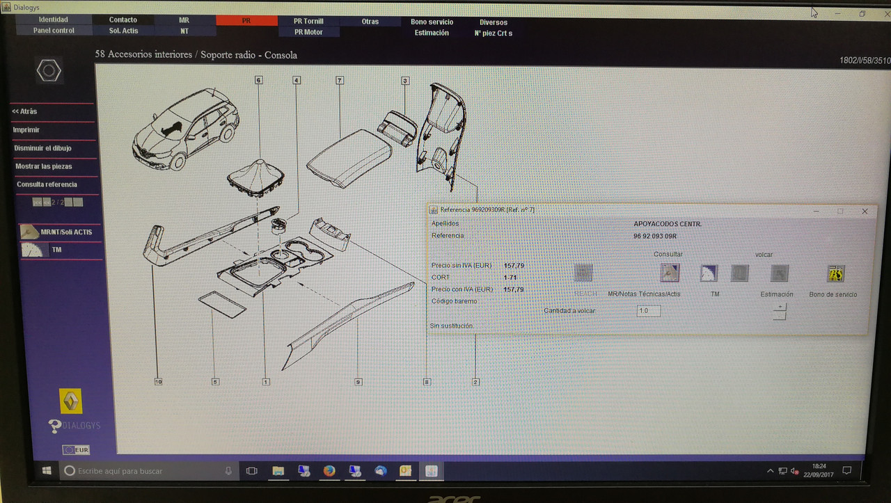
Task: Click part number 9 label on diagram
Action: [x=358, y=381]
